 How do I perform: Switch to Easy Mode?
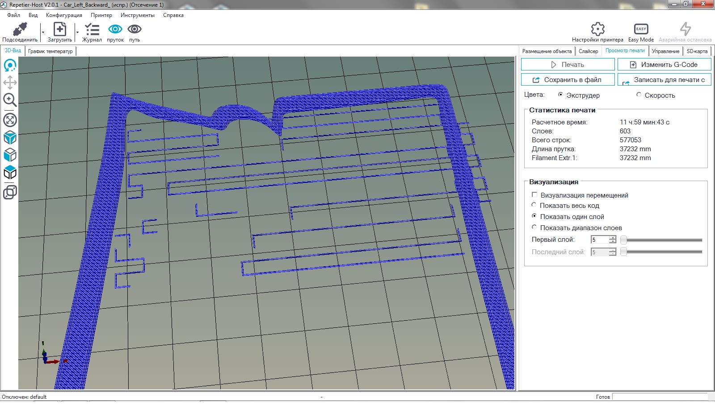[641, 29]
